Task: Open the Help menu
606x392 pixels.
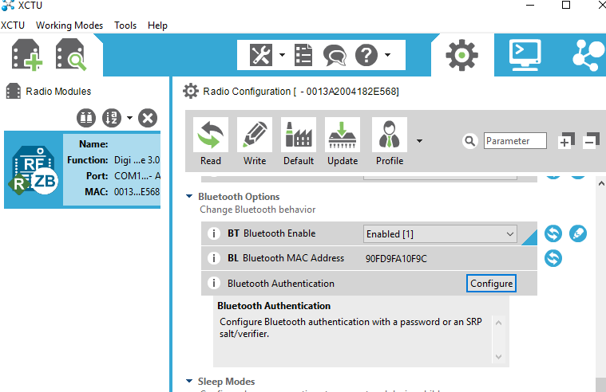Action: (x=157, y=25)
